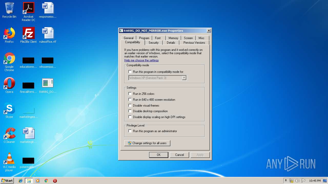Open Internet Explorer from the taskbar

click(20, 181)
